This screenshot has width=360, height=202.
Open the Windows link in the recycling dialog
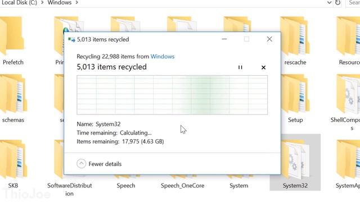click(x=163, y=56)
